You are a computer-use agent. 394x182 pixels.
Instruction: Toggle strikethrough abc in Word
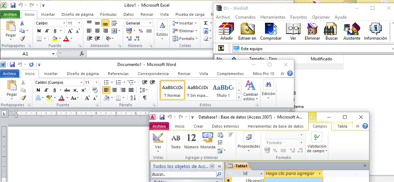pos(67,90)
